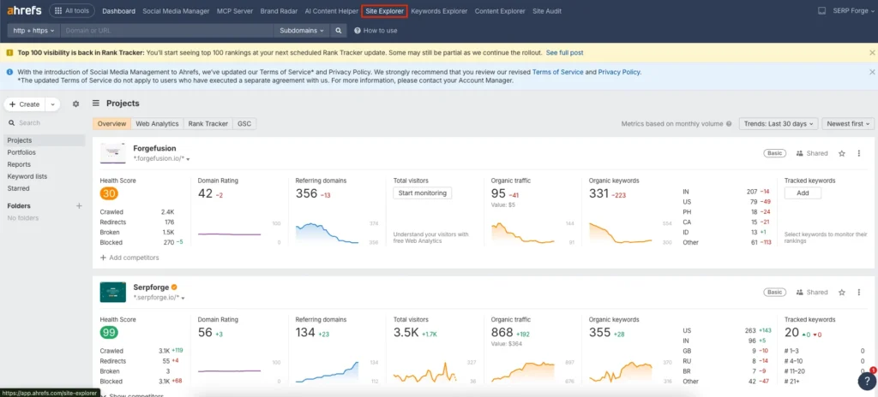Switch to the GSC tab

coord(244,123)
